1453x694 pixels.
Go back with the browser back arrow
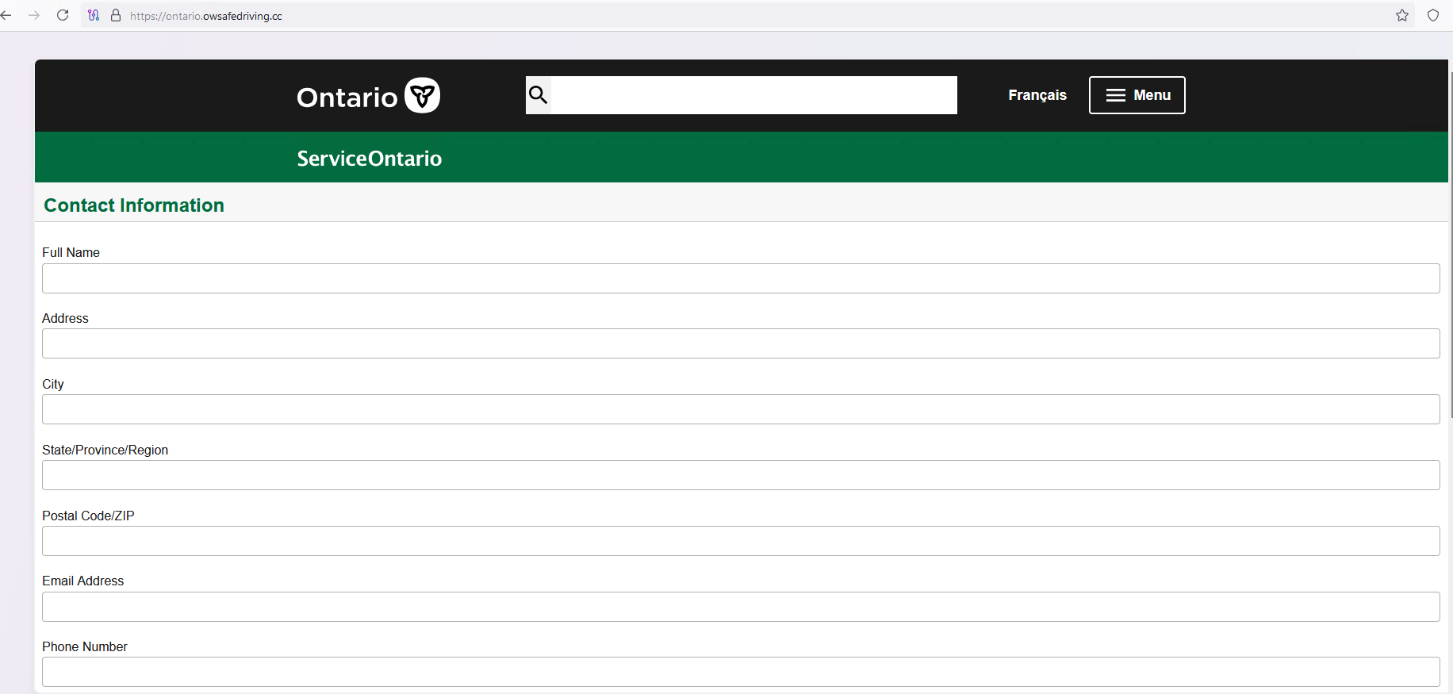coord(6,15)
